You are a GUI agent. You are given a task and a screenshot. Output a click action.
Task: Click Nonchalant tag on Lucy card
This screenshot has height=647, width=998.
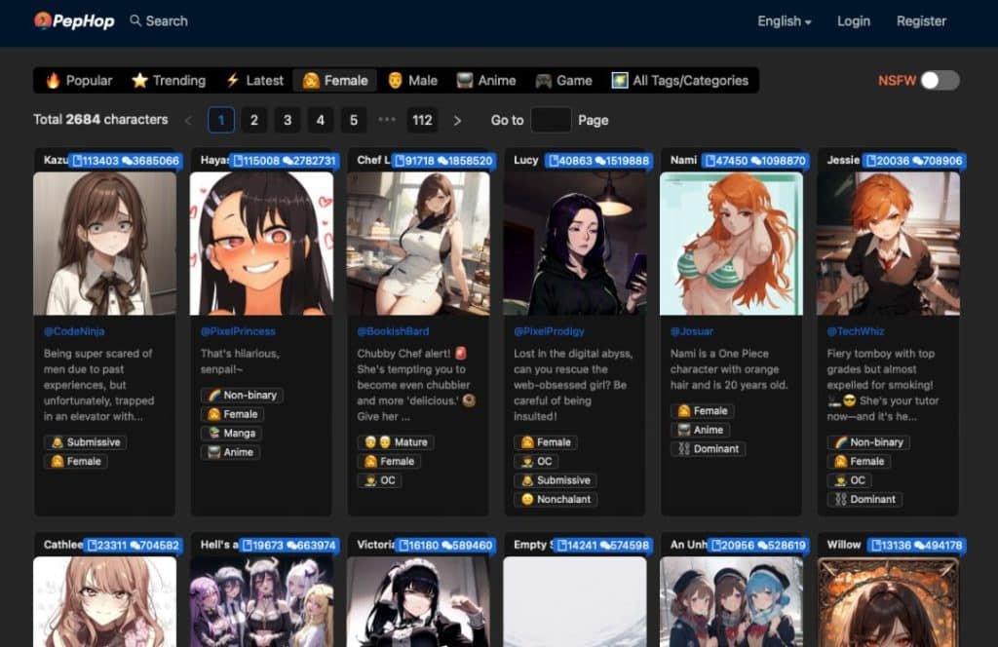556,500
